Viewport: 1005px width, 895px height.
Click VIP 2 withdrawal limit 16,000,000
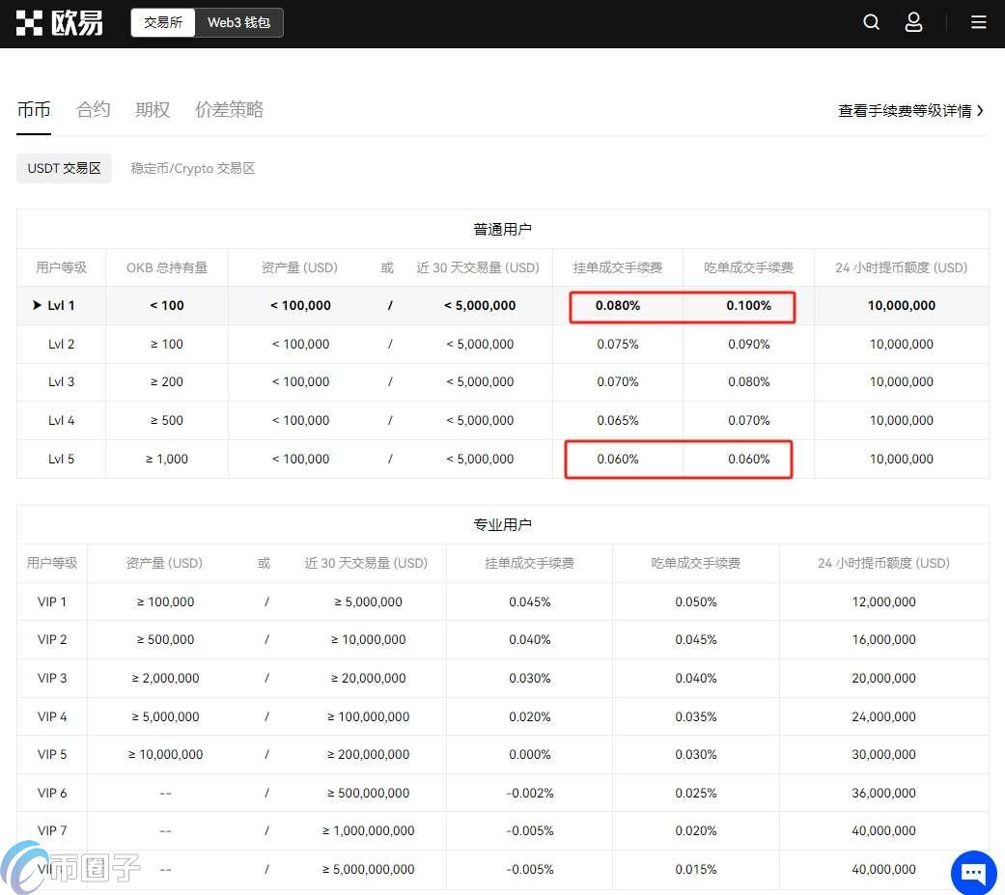883,639
